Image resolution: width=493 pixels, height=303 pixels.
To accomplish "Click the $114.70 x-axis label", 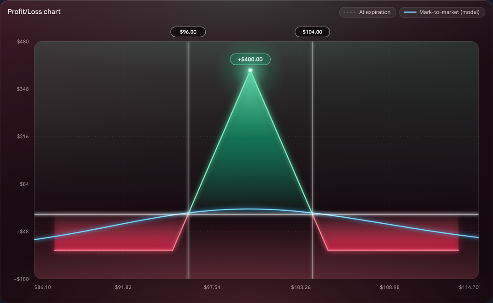I will pos(468,287).
